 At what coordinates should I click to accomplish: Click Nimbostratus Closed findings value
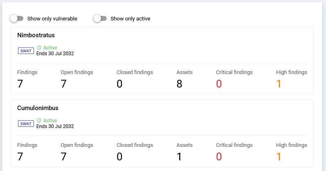click(x=119, y=84)
